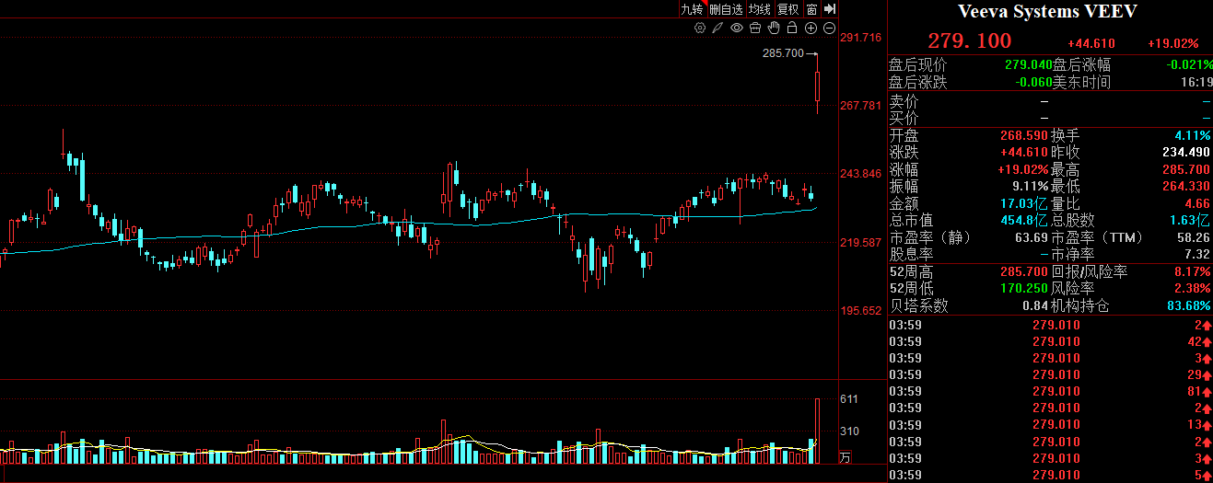Click the change amount +44.610 beside price
This screenshot has height=483, width=1213.
click(1091, 43)
